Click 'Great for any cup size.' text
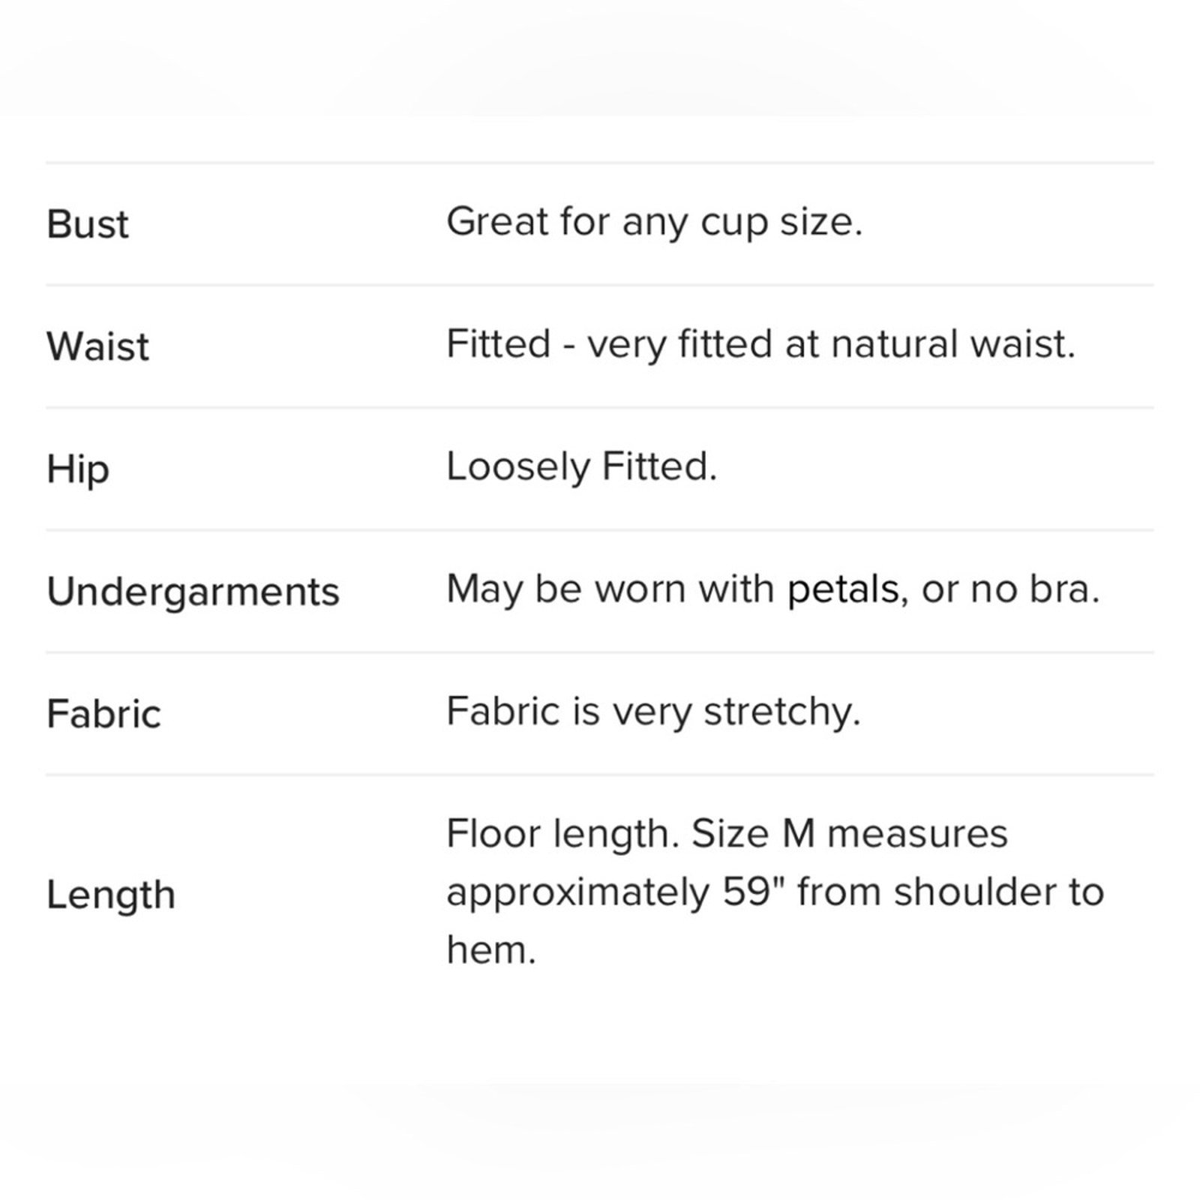This screenshot has width=1200, height=1200. pyautogui.click(x=655, y=223)
